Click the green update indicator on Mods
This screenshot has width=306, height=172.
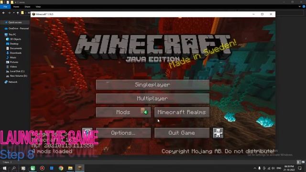point(145,112)
